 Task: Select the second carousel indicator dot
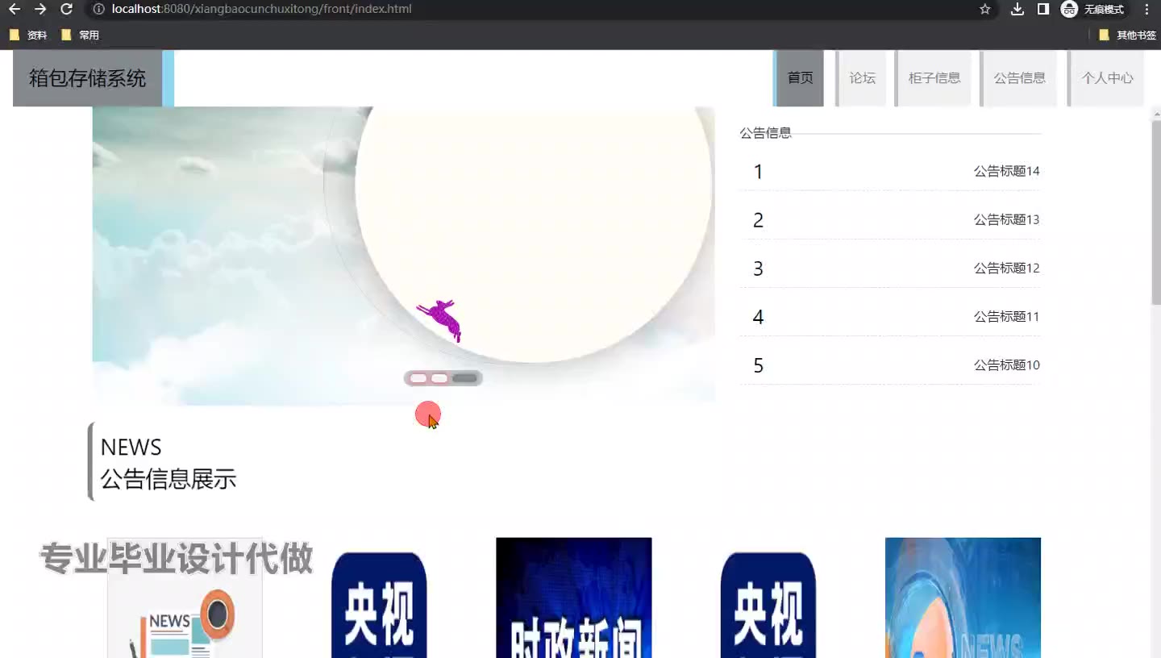tap(439, 378)
